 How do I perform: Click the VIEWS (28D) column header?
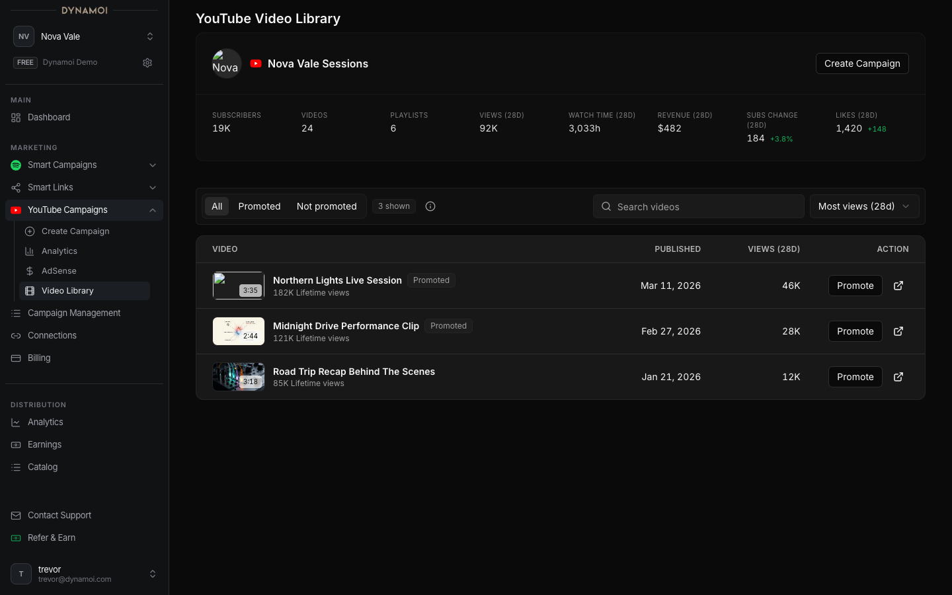tap(773, 249)
